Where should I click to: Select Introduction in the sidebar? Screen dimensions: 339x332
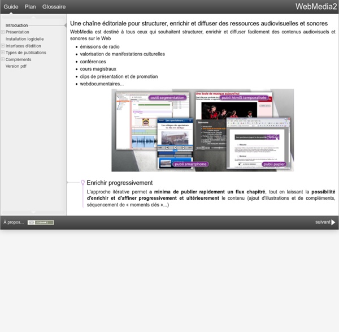click(16, 25)
